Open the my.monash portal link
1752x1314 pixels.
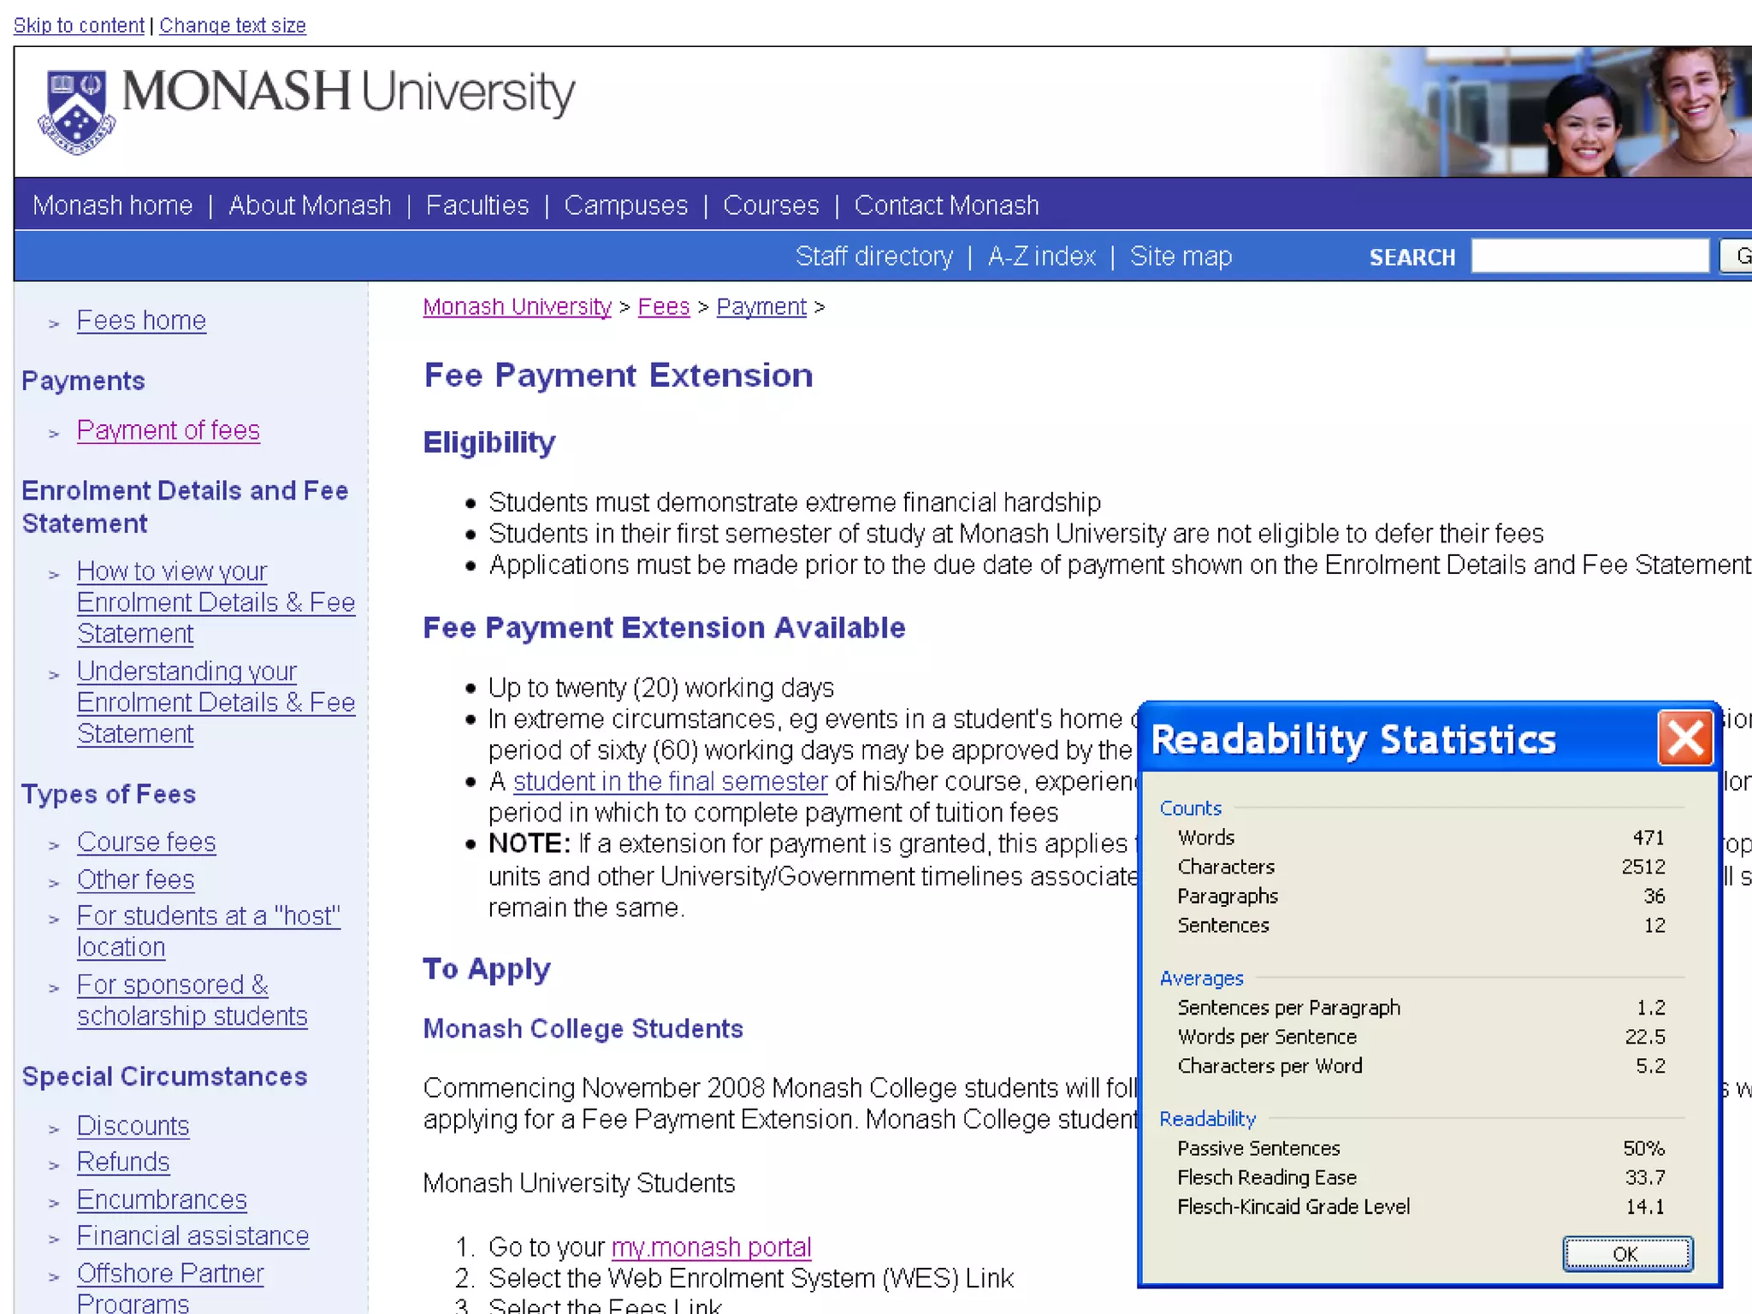click(711, 1246)
